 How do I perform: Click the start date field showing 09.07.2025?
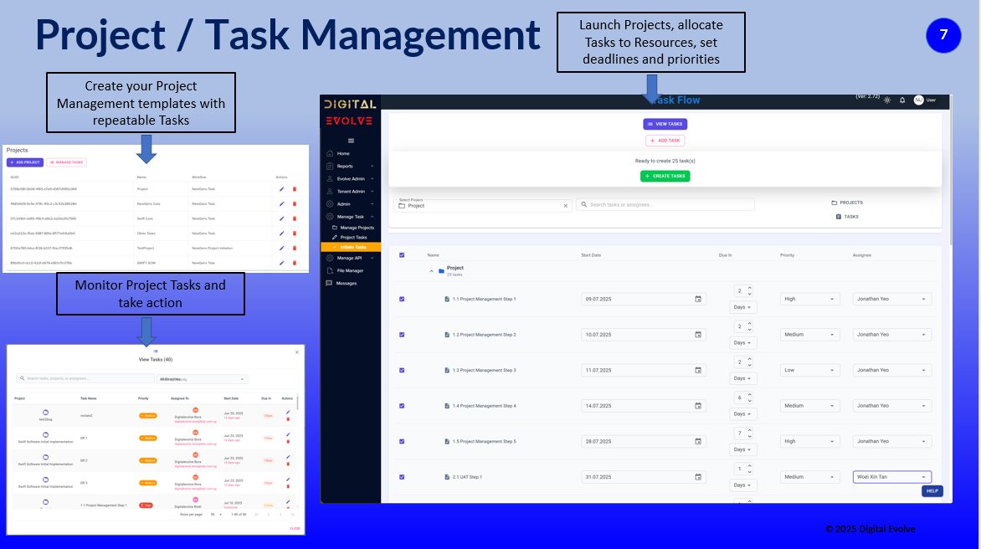(x=643, y=299)
